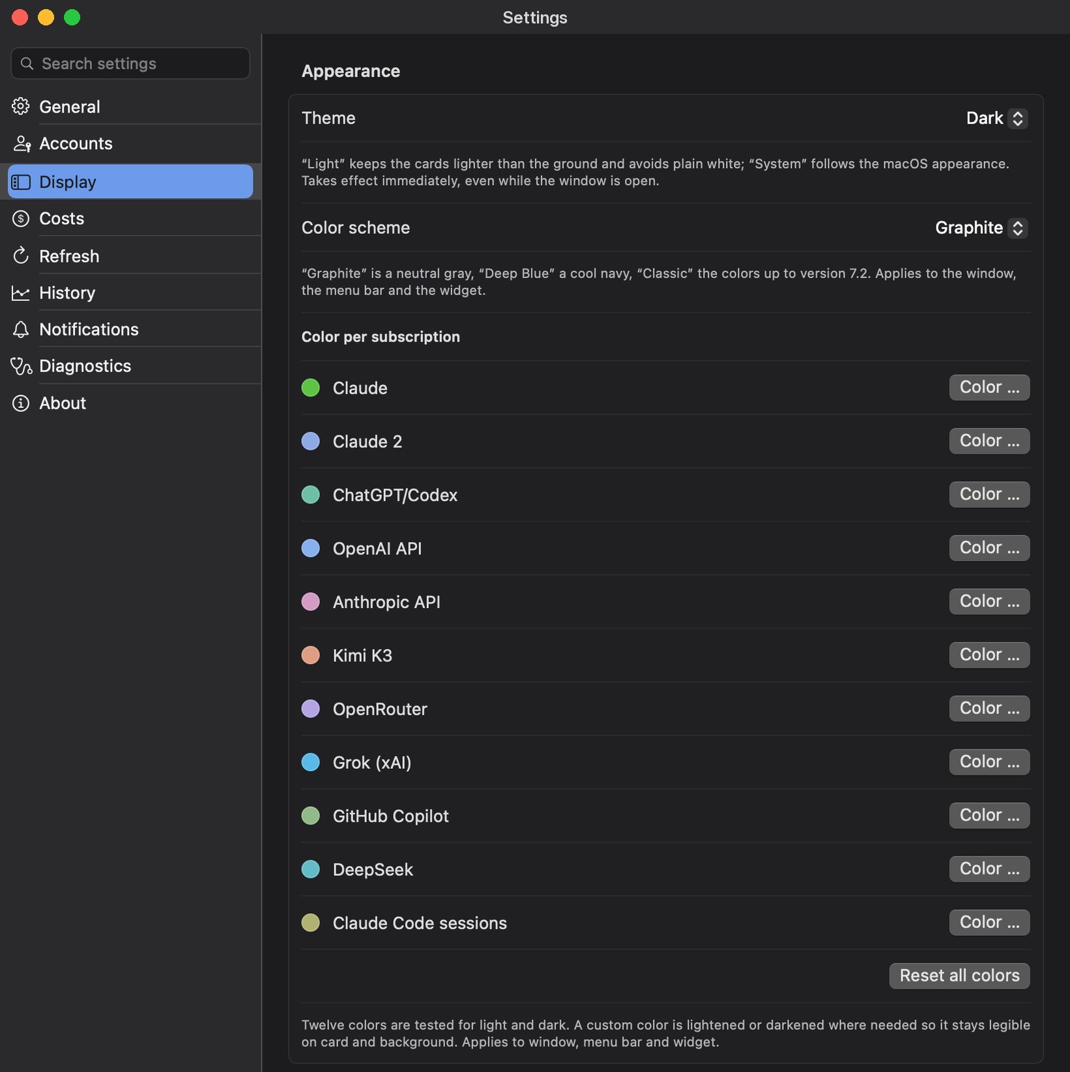Screen dimensions: 1070x1072
Task: Open the General settings section
Action: [x=130, y=106]
